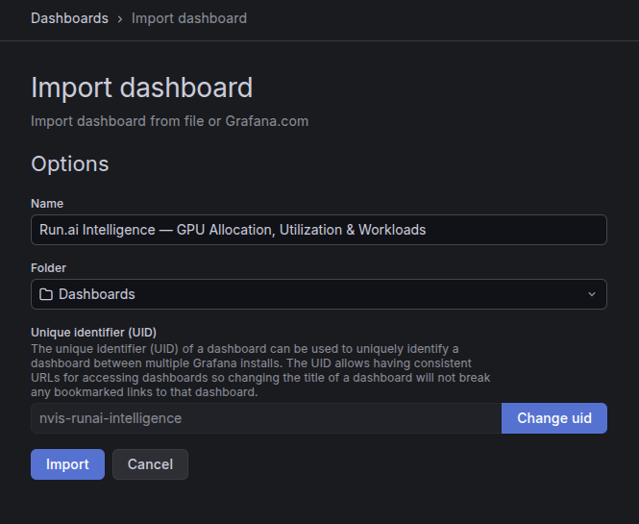Screen dimensions: 639x524
Task: Click the Import button
Action: coord(67,464)
